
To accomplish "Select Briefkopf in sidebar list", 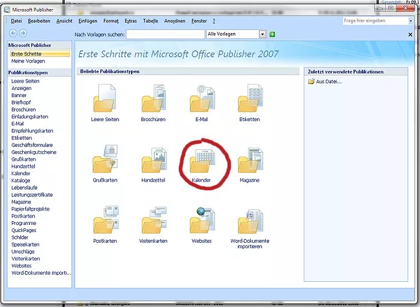I will [x=21, y=103].
